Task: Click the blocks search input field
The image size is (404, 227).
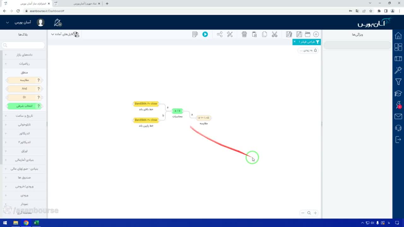Action: click(23, 45)
